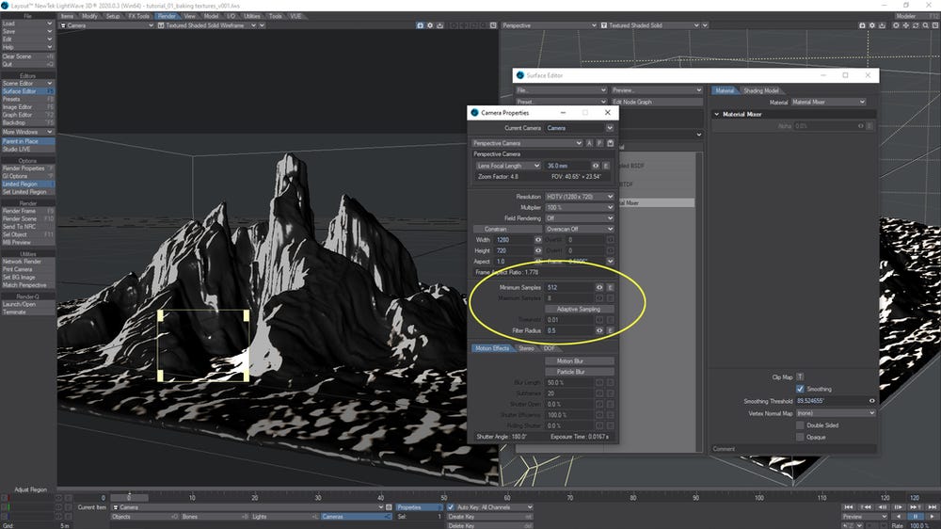Click clipboard icon beside Perspective Camera dropdown
This screenshot has width=941, height=529.
[x=611, y=143]
